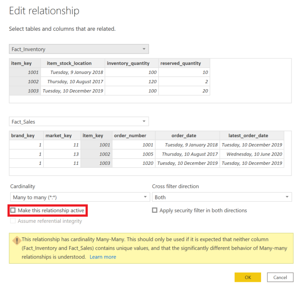Image resolution: width=295 pixels, height=287 pixels.
Task: Click market_key value 13
Action: coord(62,154)
